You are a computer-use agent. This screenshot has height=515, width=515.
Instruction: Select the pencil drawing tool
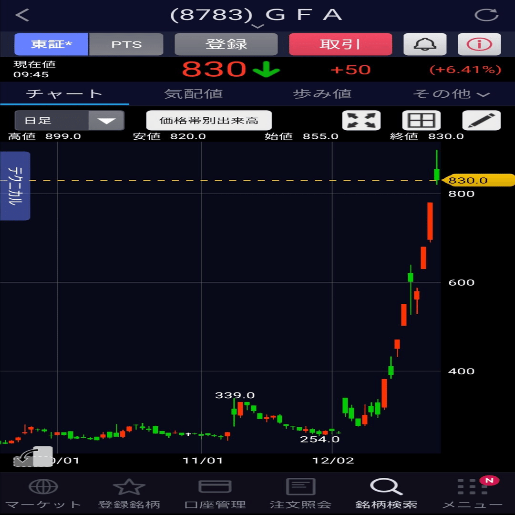[x=482, y=120]
